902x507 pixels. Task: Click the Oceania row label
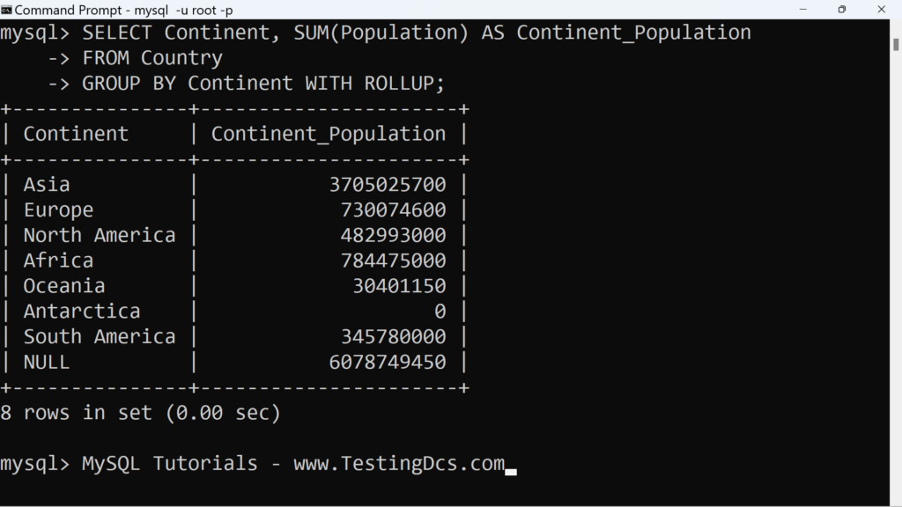(63, 286)
